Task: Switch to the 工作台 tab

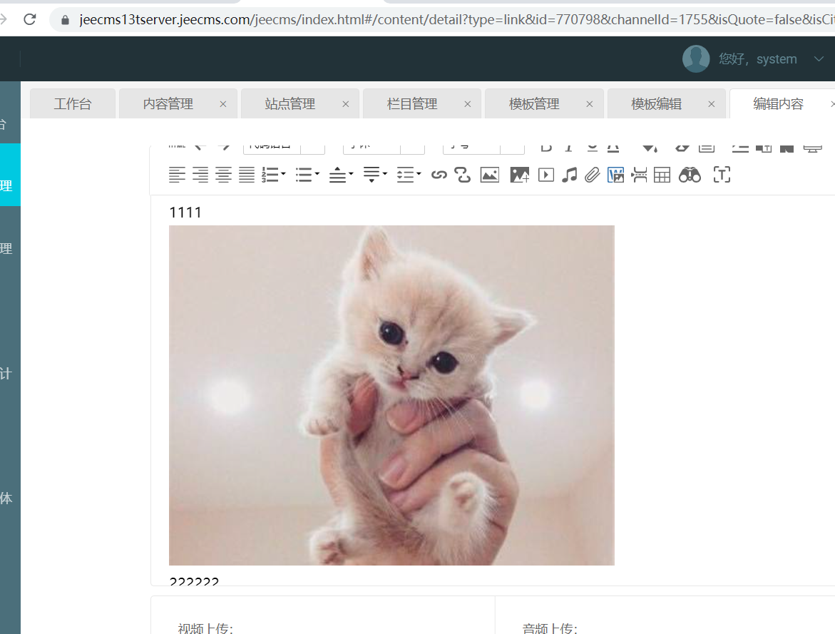Action: pyautogui.click(x=73, y=104)
